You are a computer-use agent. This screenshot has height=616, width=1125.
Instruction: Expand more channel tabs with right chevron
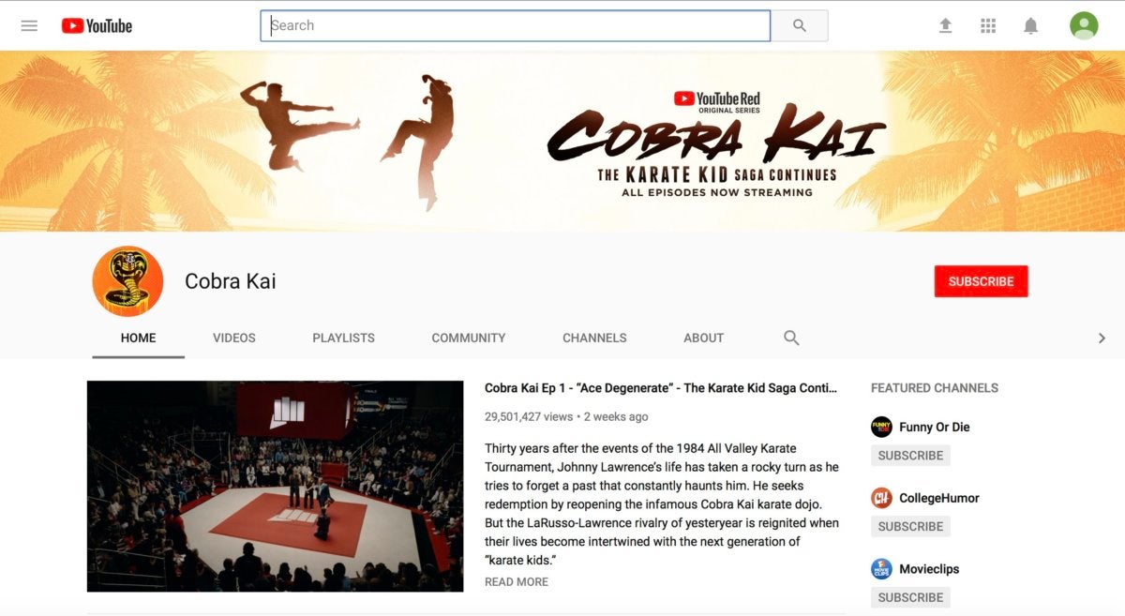1102,338
